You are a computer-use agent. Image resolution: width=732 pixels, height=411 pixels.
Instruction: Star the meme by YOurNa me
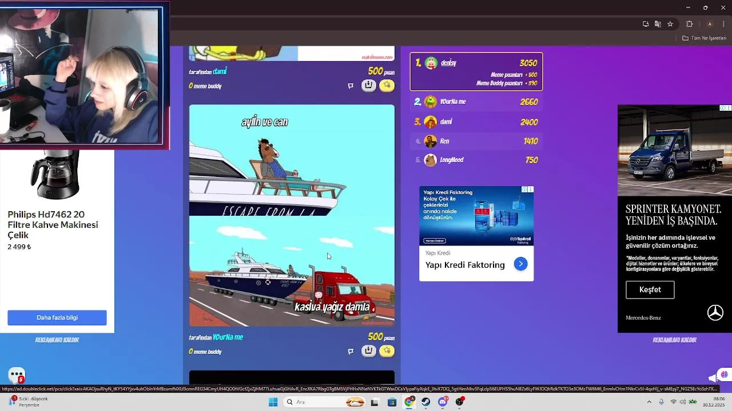(x=387, y=350)
